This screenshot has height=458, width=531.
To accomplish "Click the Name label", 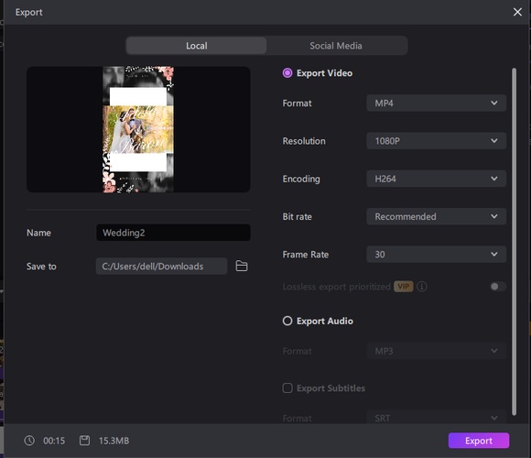I will 38,233.
